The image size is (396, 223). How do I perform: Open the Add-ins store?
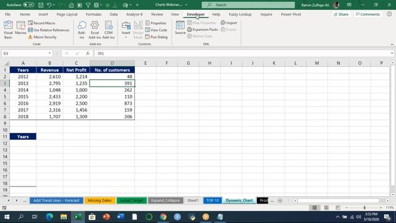[82, 30]
